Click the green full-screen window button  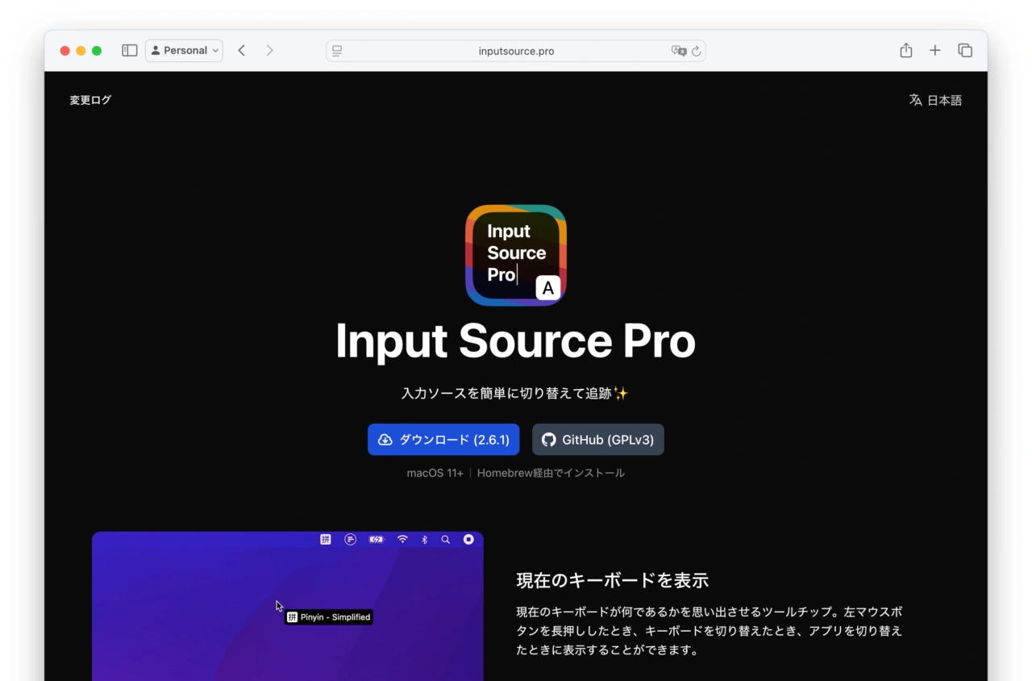tap(97, 51)
